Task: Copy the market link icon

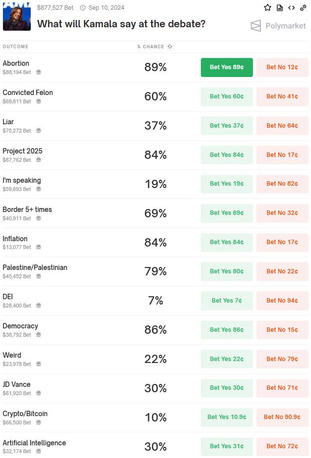Action: [303, 8]
